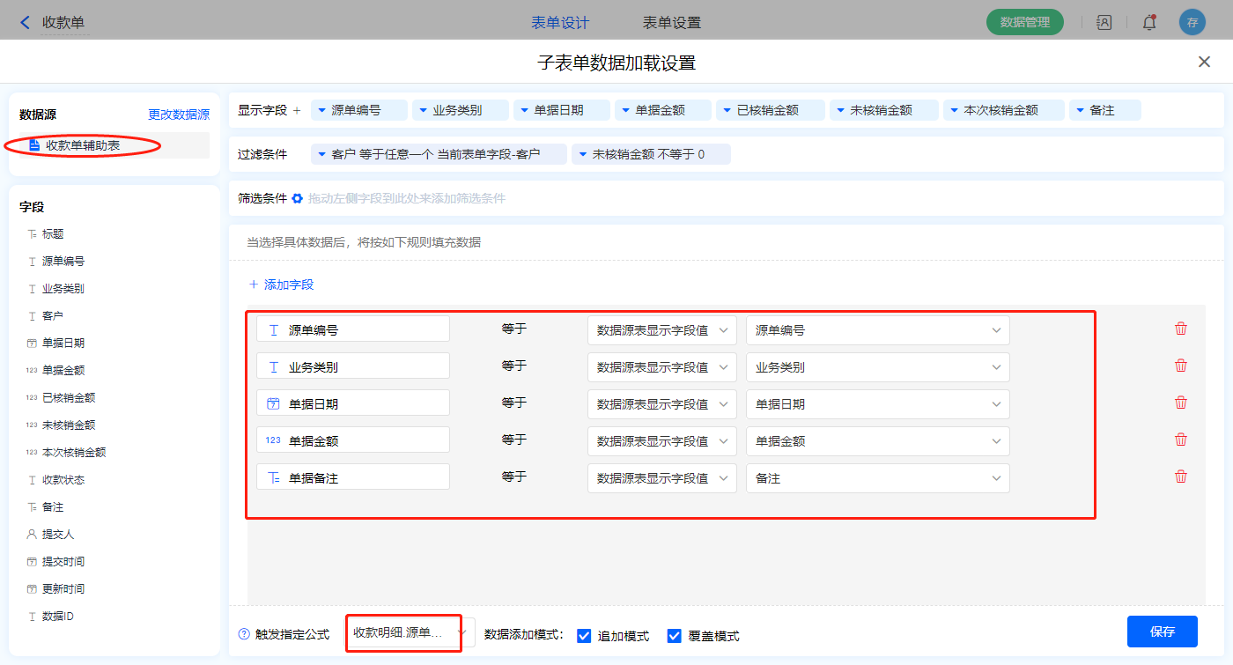Remove the 单据日期 mapping with trash icon
The height and width of the screenshot is (665, 1233).
(x=1181, y=403)
